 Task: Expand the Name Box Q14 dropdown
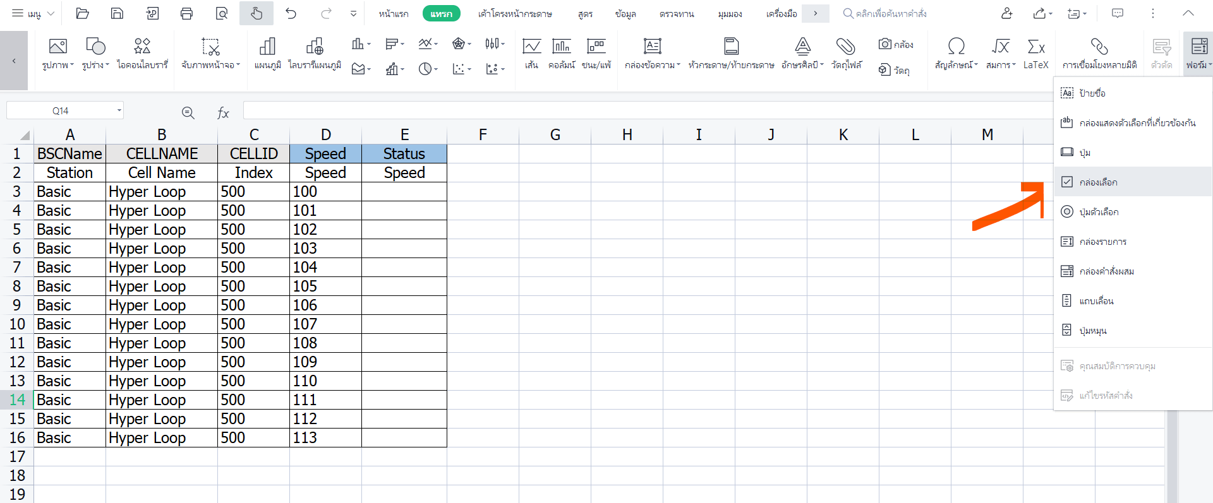click(x=119, y=110)
